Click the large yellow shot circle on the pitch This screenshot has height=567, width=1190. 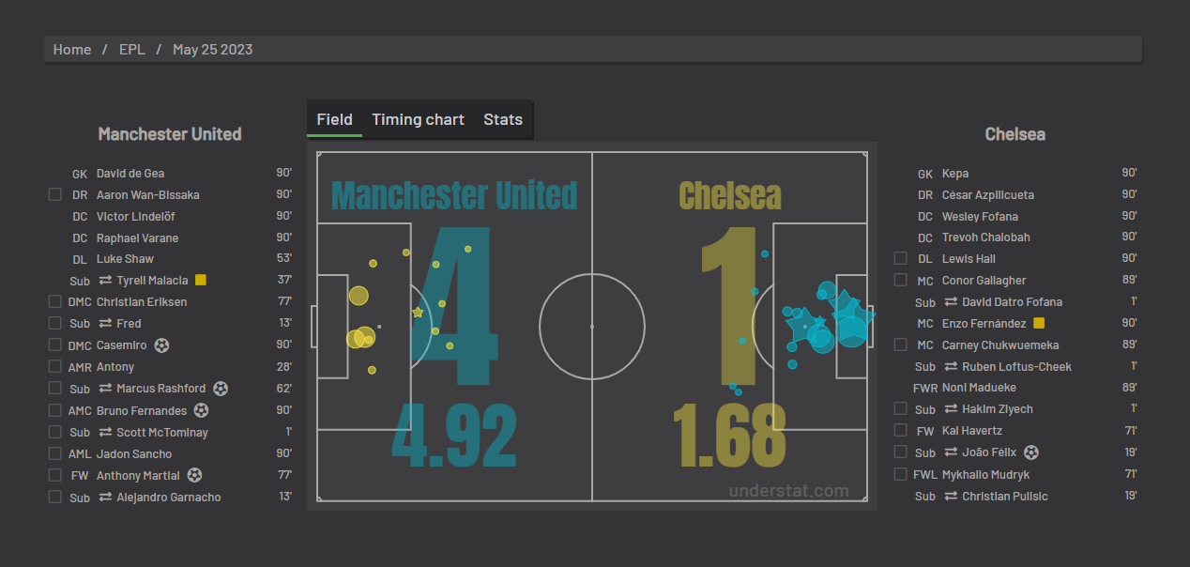coord(359,296)
